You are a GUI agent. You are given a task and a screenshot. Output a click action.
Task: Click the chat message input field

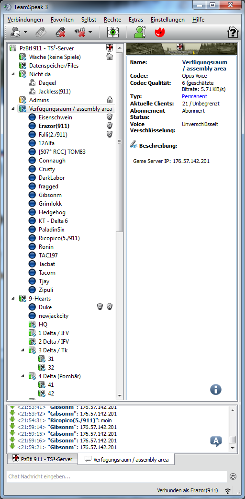(x=116, y=476)
